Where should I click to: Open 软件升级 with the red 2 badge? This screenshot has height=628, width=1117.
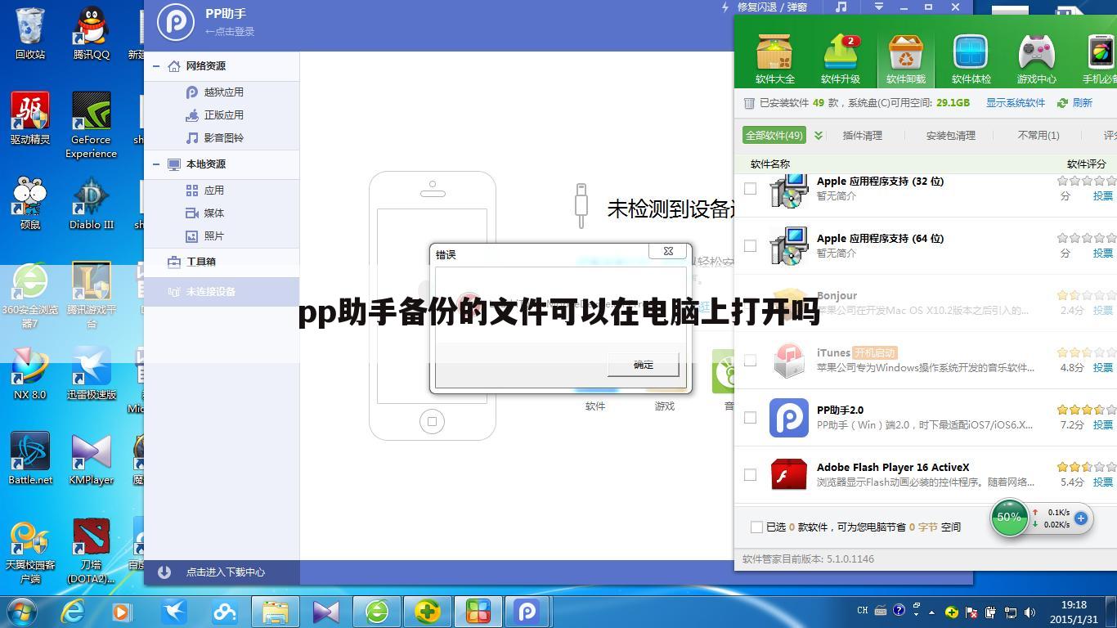coord(840,58)
